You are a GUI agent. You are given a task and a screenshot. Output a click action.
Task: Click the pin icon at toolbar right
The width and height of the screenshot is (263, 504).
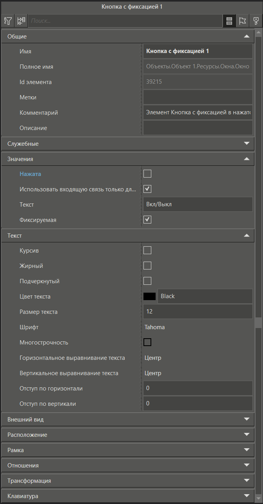[256, 21]
